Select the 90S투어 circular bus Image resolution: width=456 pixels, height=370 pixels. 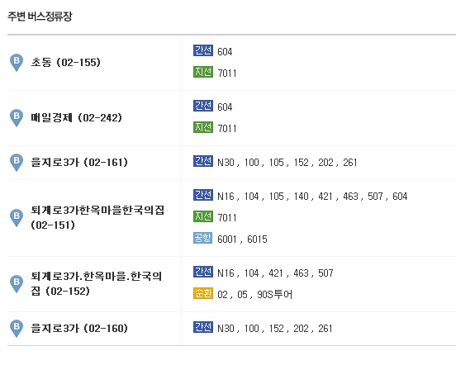click(274, 294)
